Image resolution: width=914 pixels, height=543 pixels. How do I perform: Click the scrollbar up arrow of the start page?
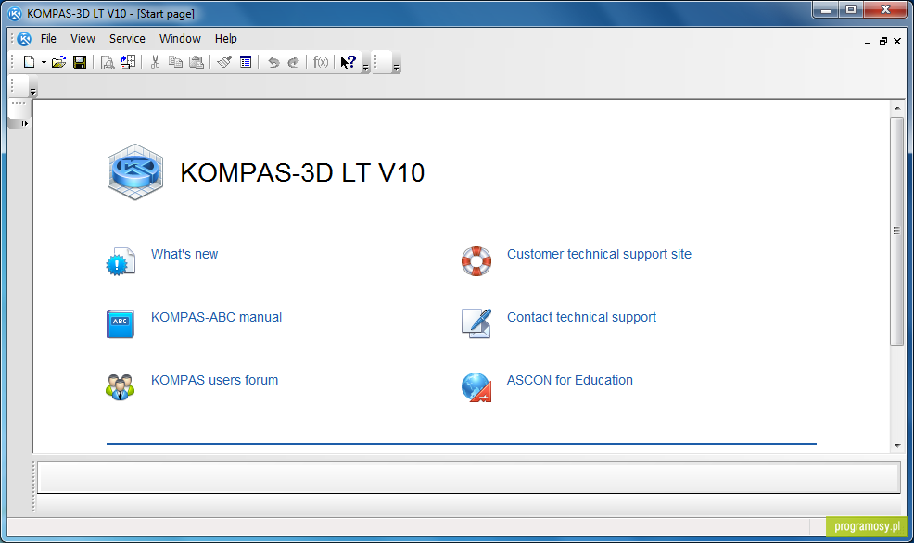[897, 108]
